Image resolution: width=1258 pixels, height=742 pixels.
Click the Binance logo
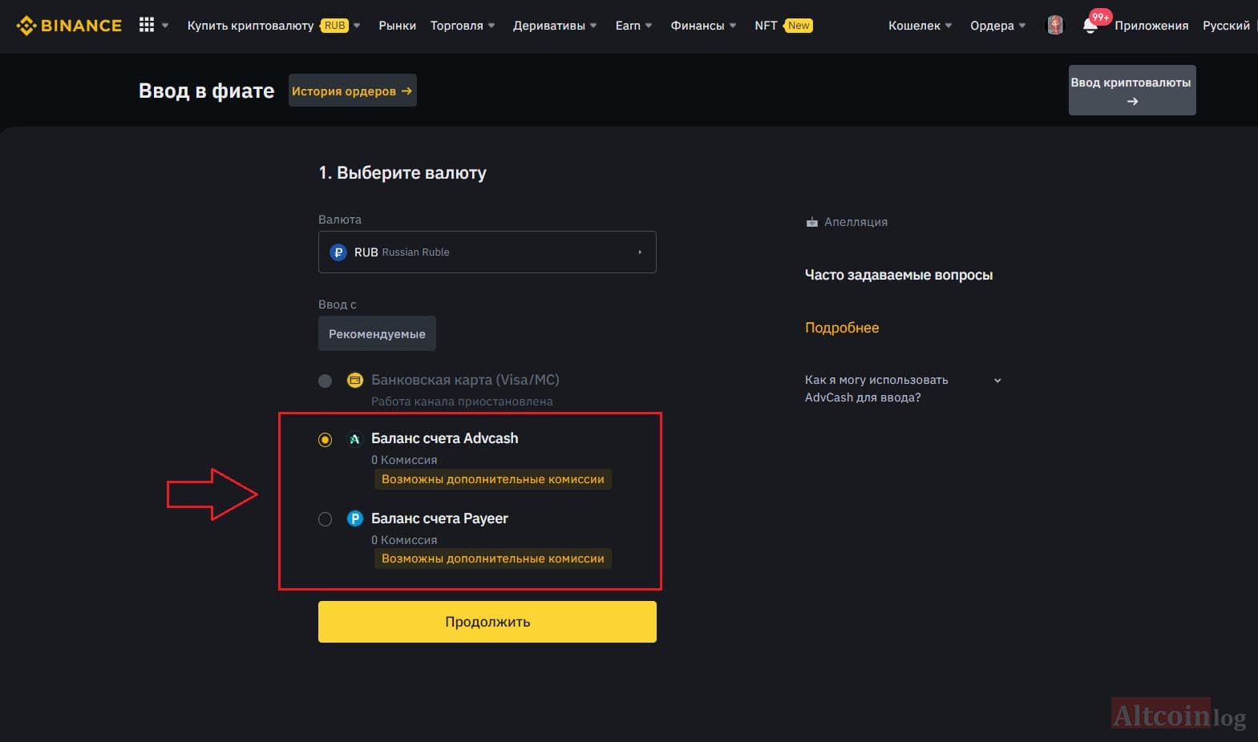69,26
